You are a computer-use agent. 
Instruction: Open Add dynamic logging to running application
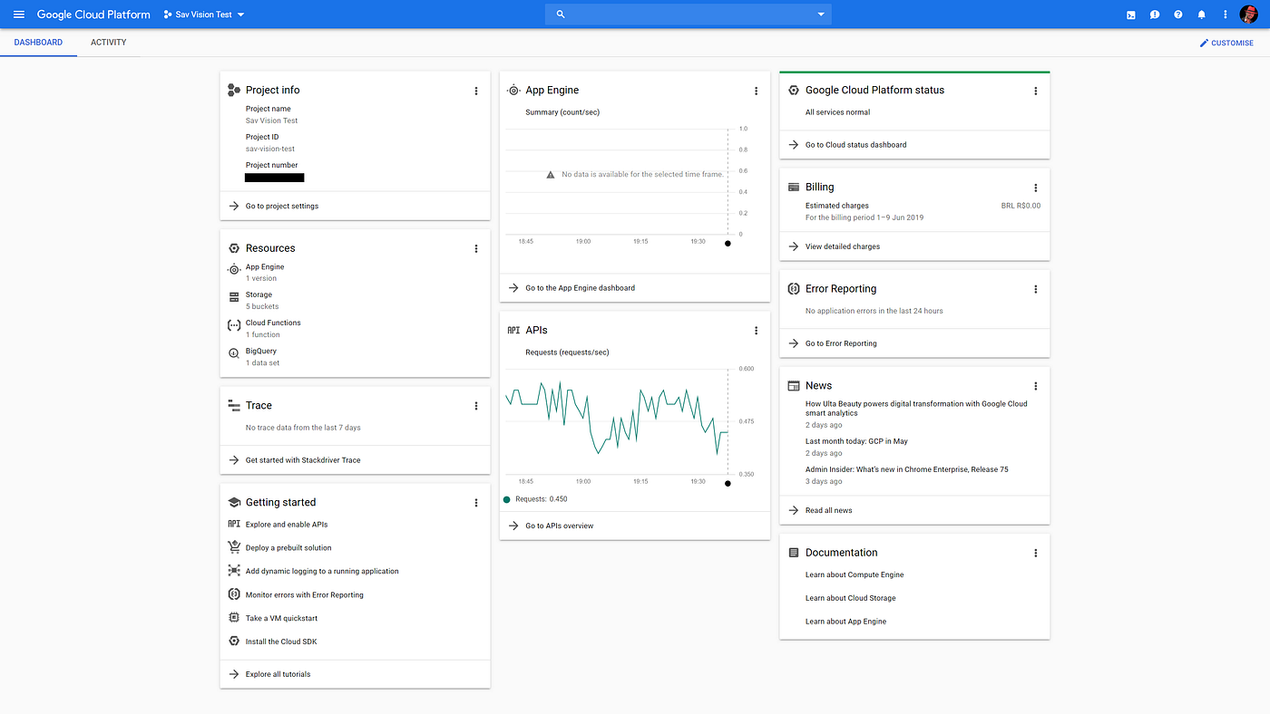pos(322,571)
